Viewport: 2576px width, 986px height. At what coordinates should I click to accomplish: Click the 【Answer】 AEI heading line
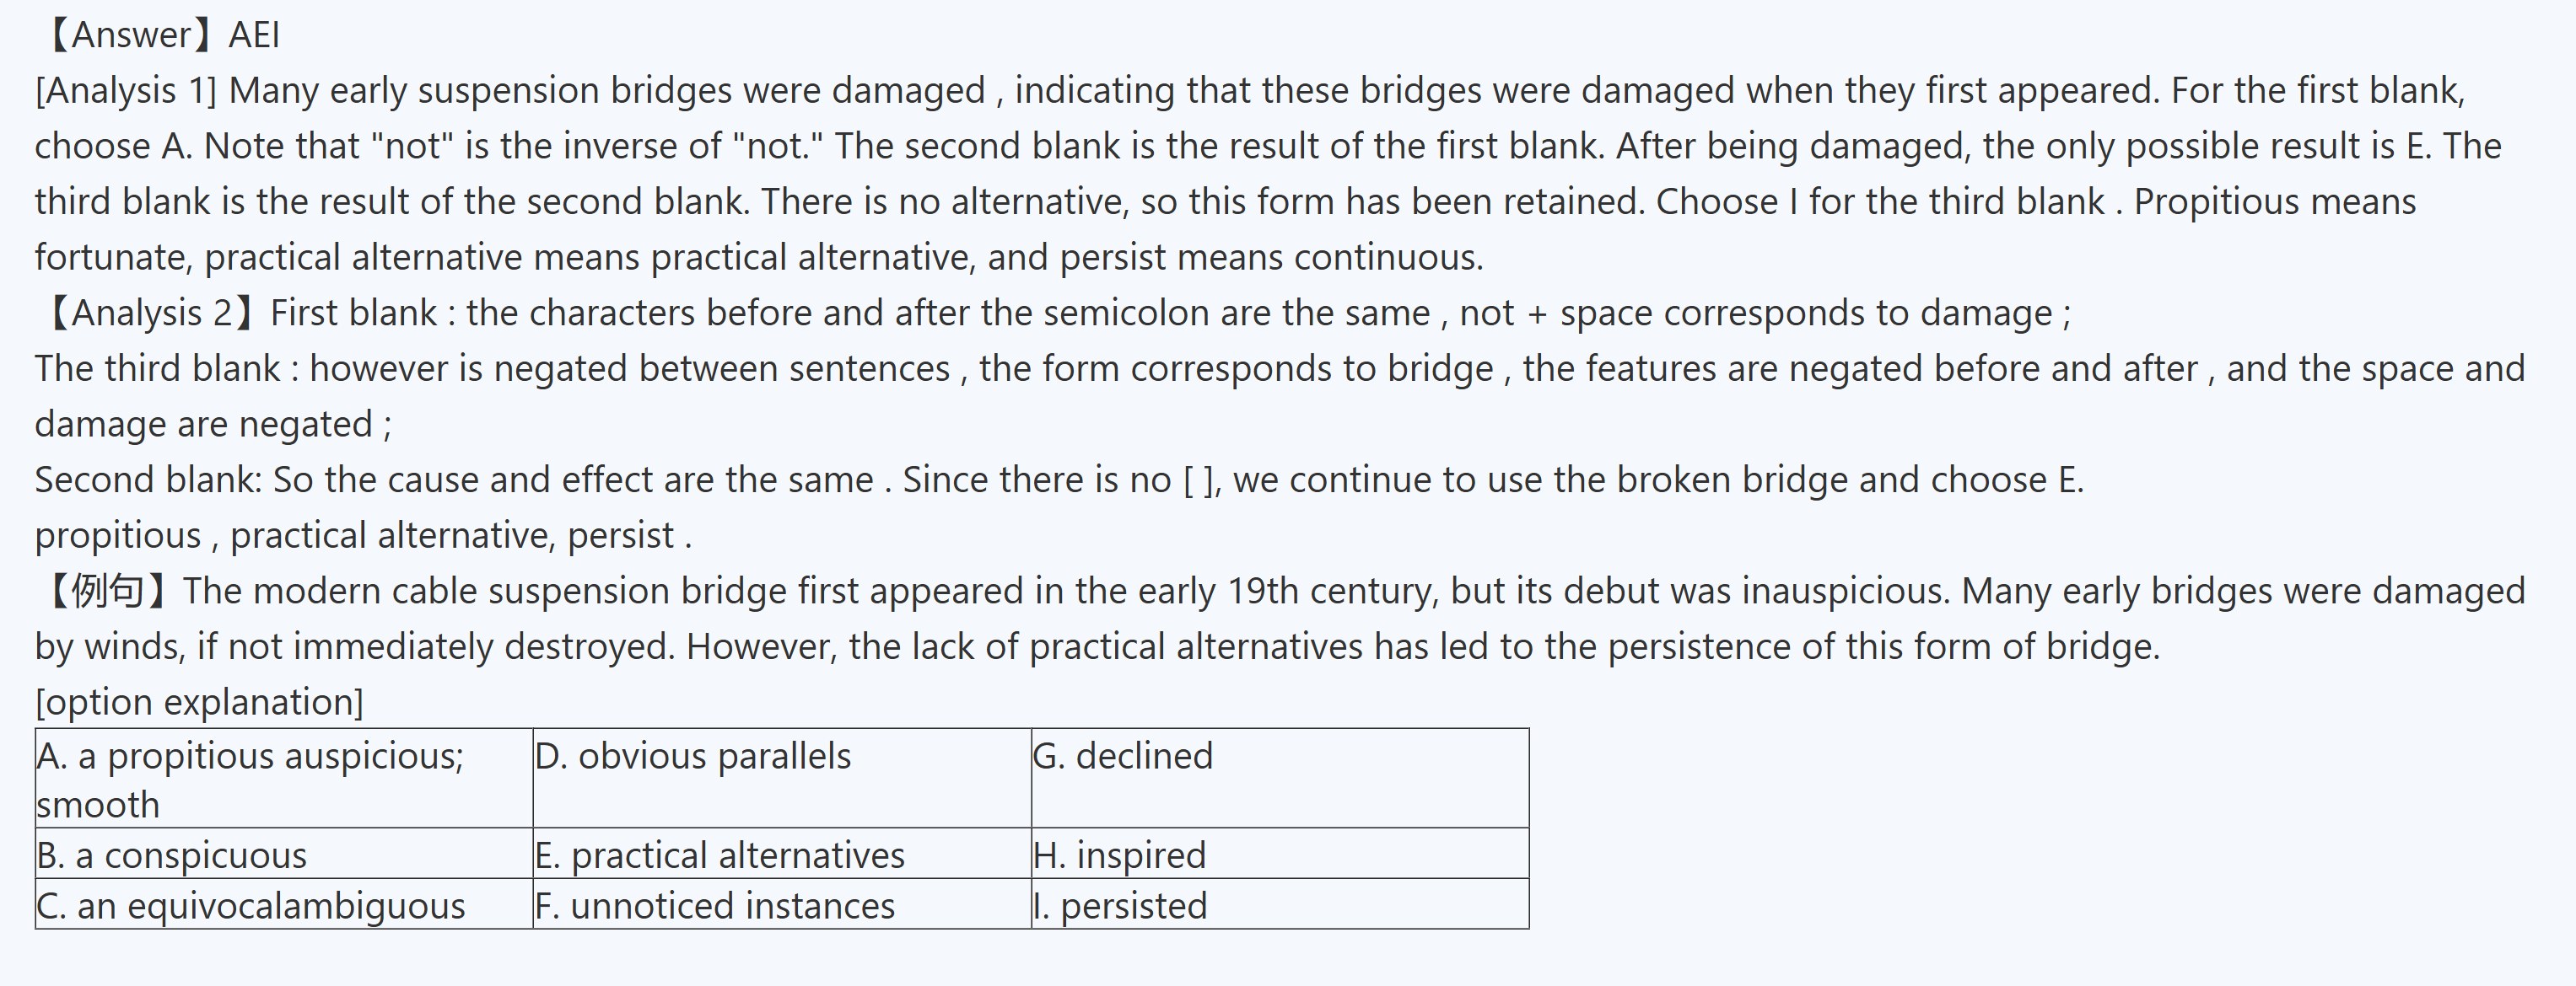pyautogui.click(x=160, y=35)
